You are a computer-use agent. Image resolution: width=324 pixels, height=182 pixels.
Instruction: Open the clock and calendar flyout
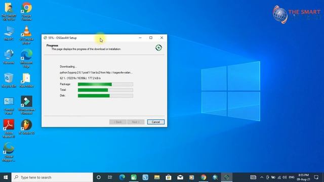click(x=304, y=177)
